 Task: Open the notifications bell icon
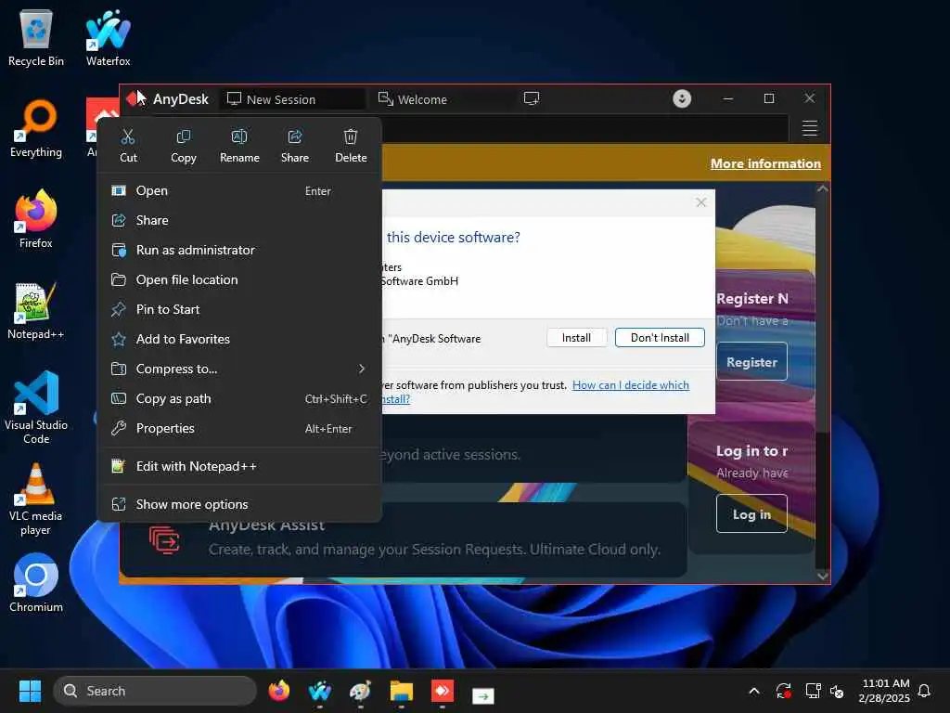click(x=925, y=691)
